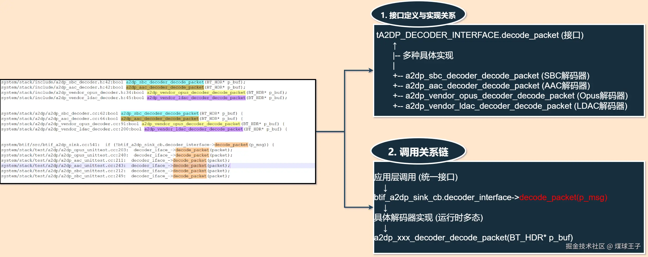Viewport: 648px width, 257px height.
Task: Click the AAC decoder highlight in a2dp_aac_decoder.cc
Action: (x=159, y=118)
